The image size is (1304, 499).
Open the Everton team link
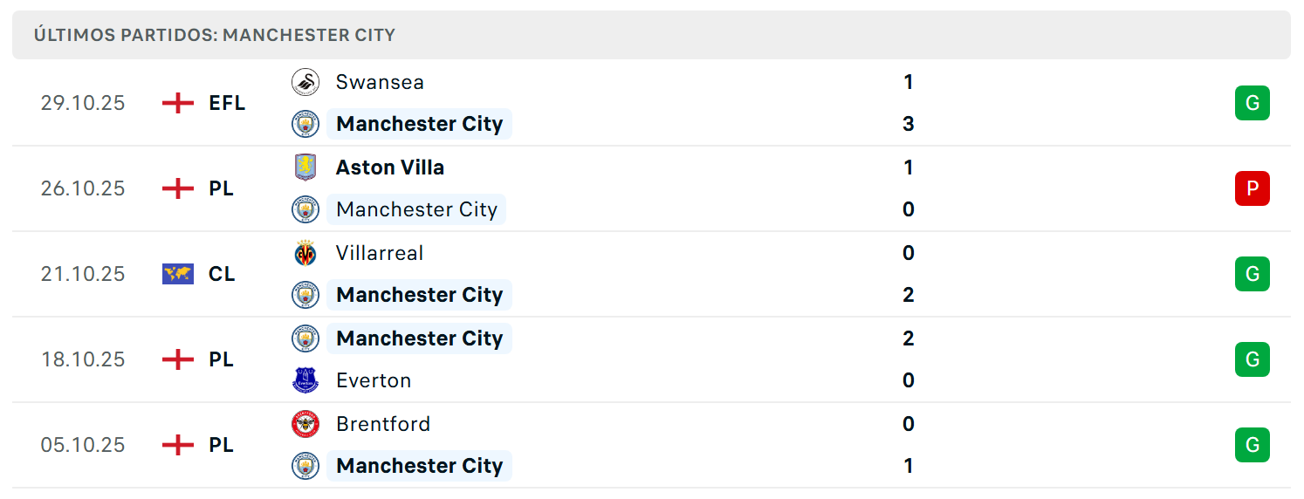click(x=374, y=380)
